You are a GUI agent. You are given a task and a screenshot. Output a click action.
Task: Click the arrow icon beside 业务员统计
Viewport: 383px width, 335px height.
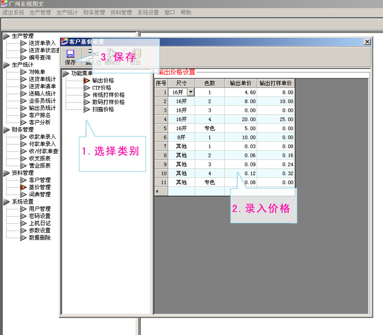pos(23,101)
